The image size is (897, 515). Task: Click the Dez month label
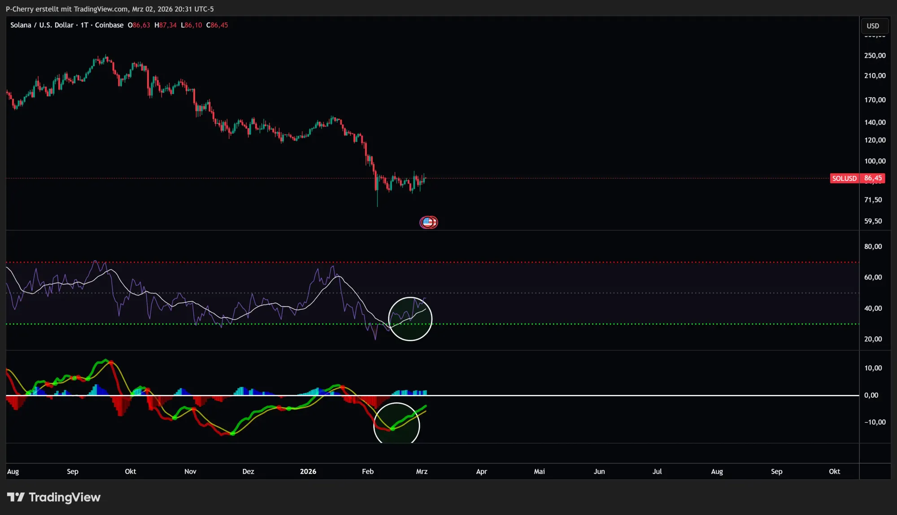(248, 471)
